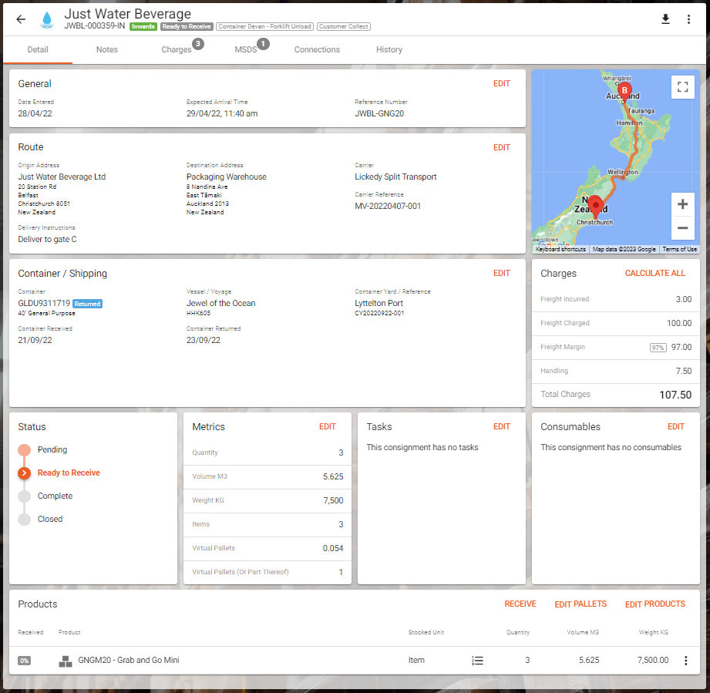710x693 pixels.
Task: Open the GNGM20 product row options menu
Action: (685, 661)
